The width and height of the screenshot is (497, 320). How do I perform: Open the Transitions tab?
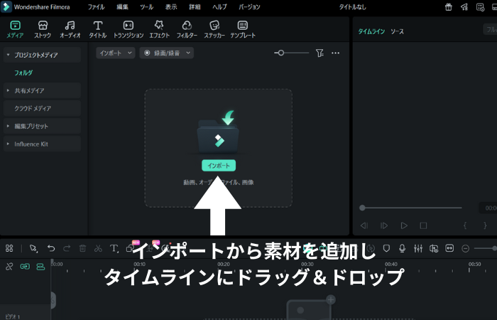[129, 29]
